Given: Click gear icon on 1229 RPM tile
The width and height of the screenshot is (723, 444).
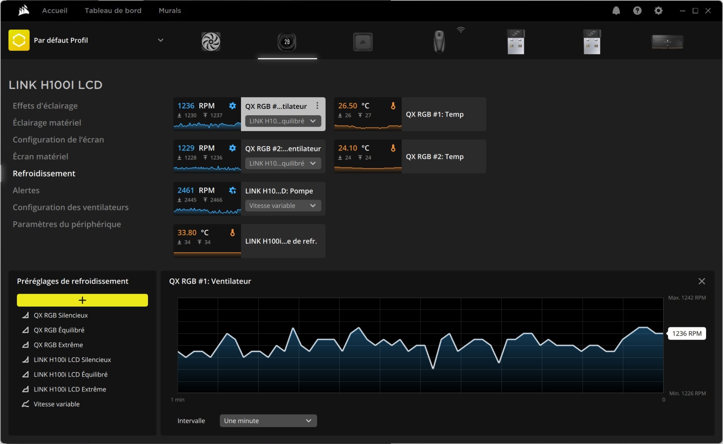Looking at the screenshot, I should click(233, 148).
